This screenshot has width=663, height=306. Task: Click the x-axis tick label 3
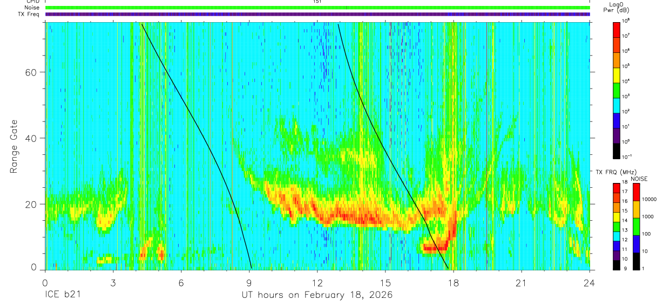point(113,283)
